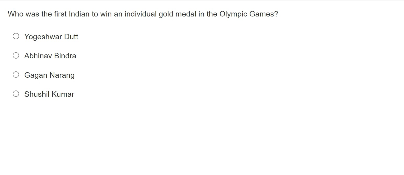Mark the Gagan Narang radio option

pos(16,75)
